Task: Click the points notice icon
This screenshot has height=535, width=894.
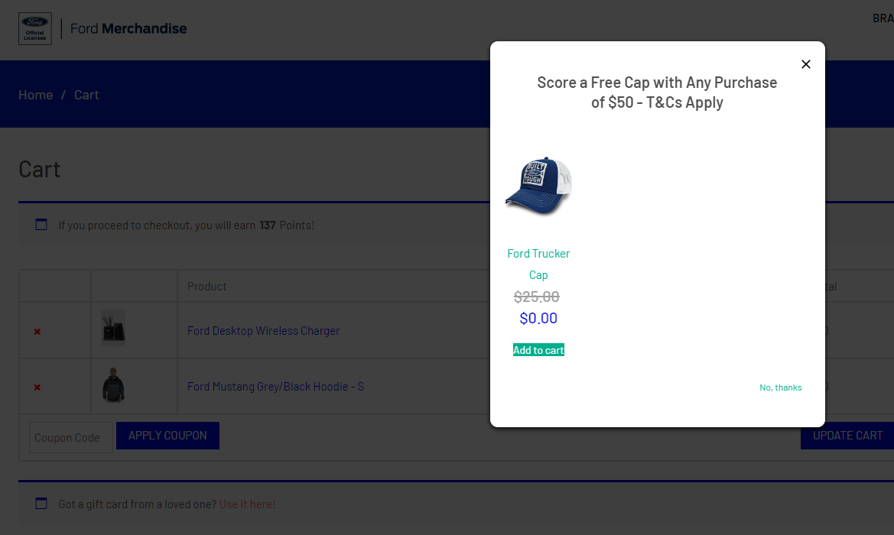Action: [41, 225]
